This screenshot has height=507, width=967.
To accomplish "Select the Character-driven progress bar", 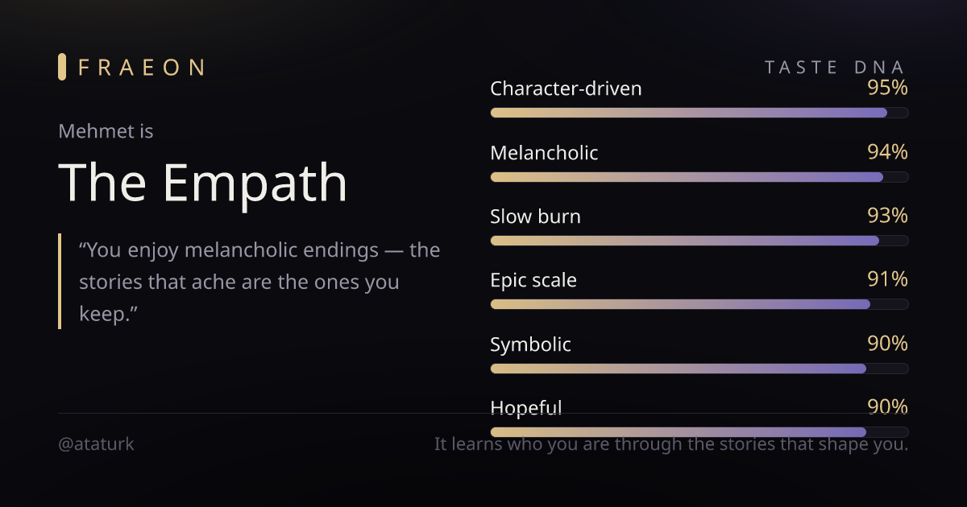I will 699,113.
